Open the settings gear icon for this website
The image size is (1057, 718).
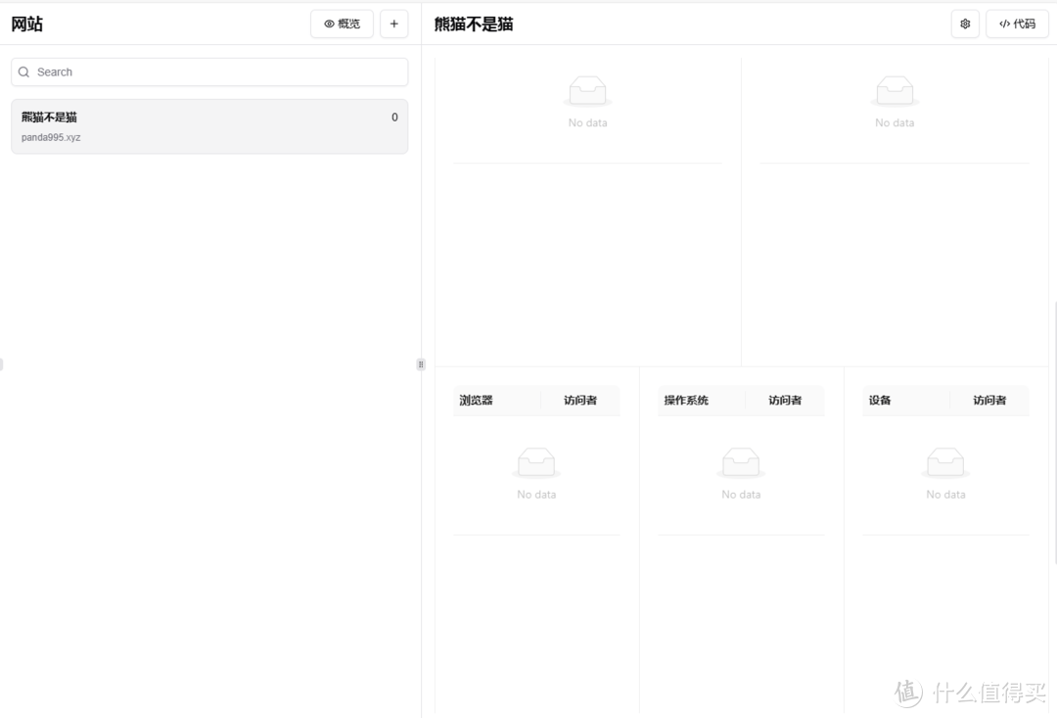pos(965,23)
